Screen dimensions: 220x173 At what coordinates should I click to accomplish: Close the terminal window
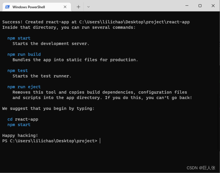click(213, 6)
